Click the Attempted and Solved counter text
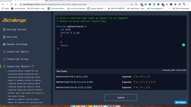The height and width of the screenshot is (107, 191). (174, 70)
